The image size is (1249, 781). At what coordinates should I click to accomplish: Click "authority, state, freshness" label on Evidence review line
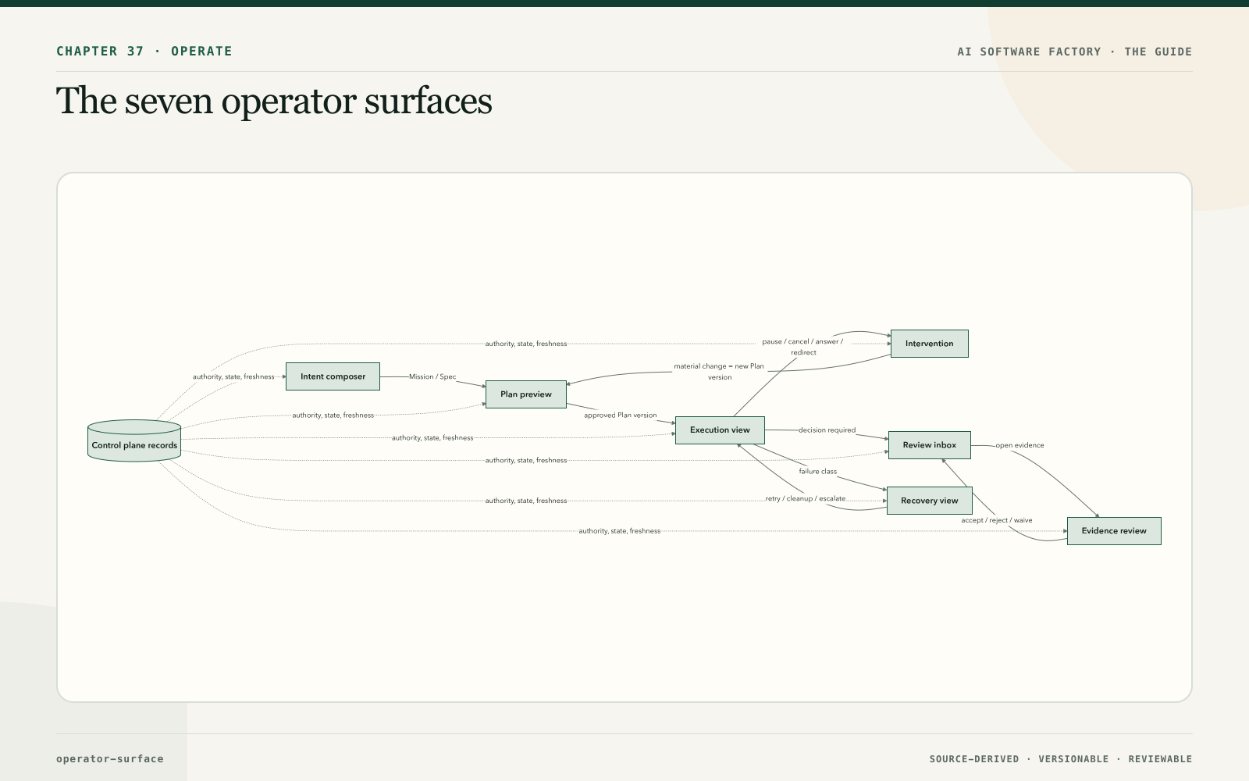tap(620, 531)
